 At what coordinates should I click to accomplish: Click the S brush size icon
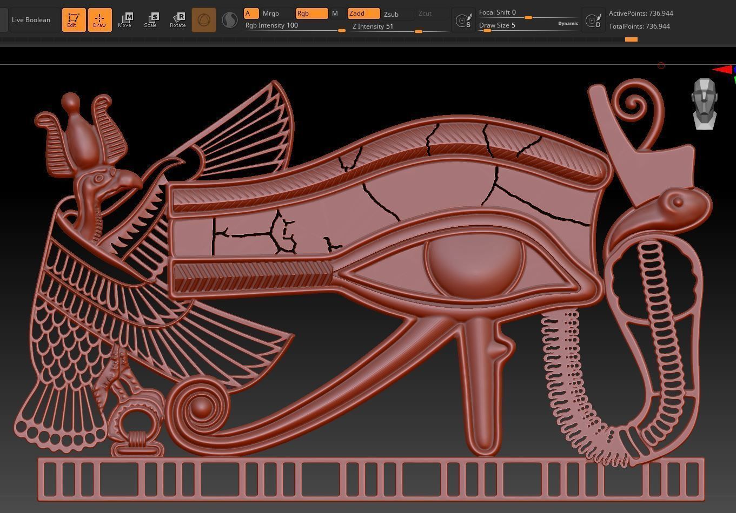464,21
